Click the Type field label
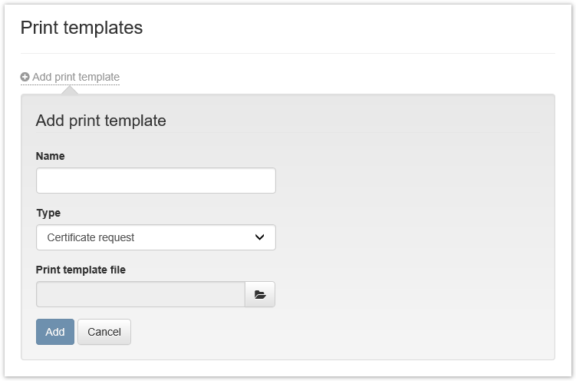 tap(48, 213)
